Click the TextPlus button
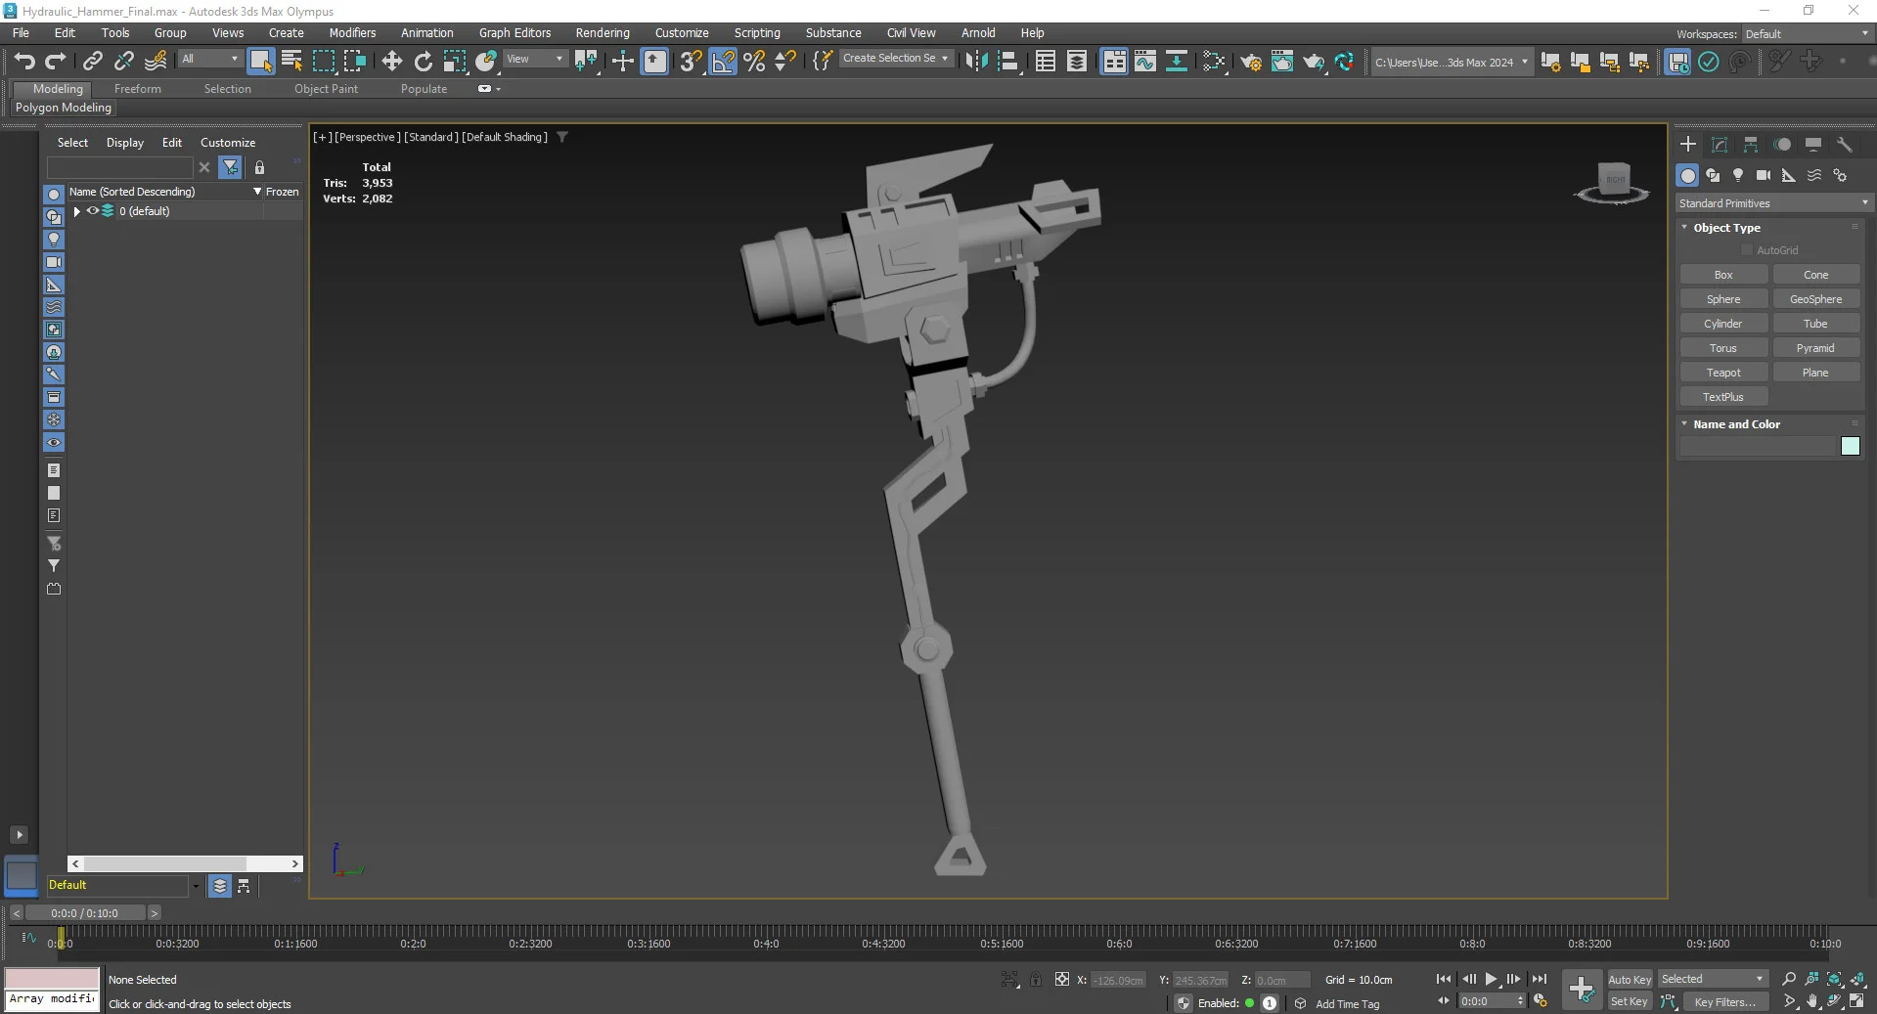Viewport: 1877px width, 1014px height. point(1723,397)
